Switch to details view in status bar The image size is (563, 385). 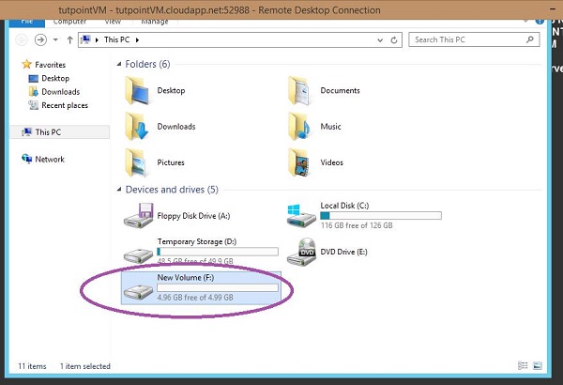point(522,365)
